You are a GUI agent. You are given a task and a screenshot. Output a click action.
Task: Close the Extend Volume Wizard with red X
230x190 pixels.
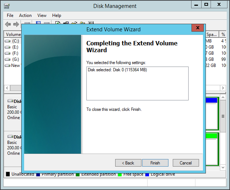[198, 28]
